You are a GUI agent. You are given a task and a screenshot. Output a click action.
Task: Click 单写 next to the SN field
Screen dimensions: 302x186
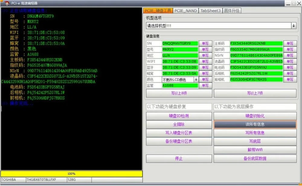click(x=205, y=43)
